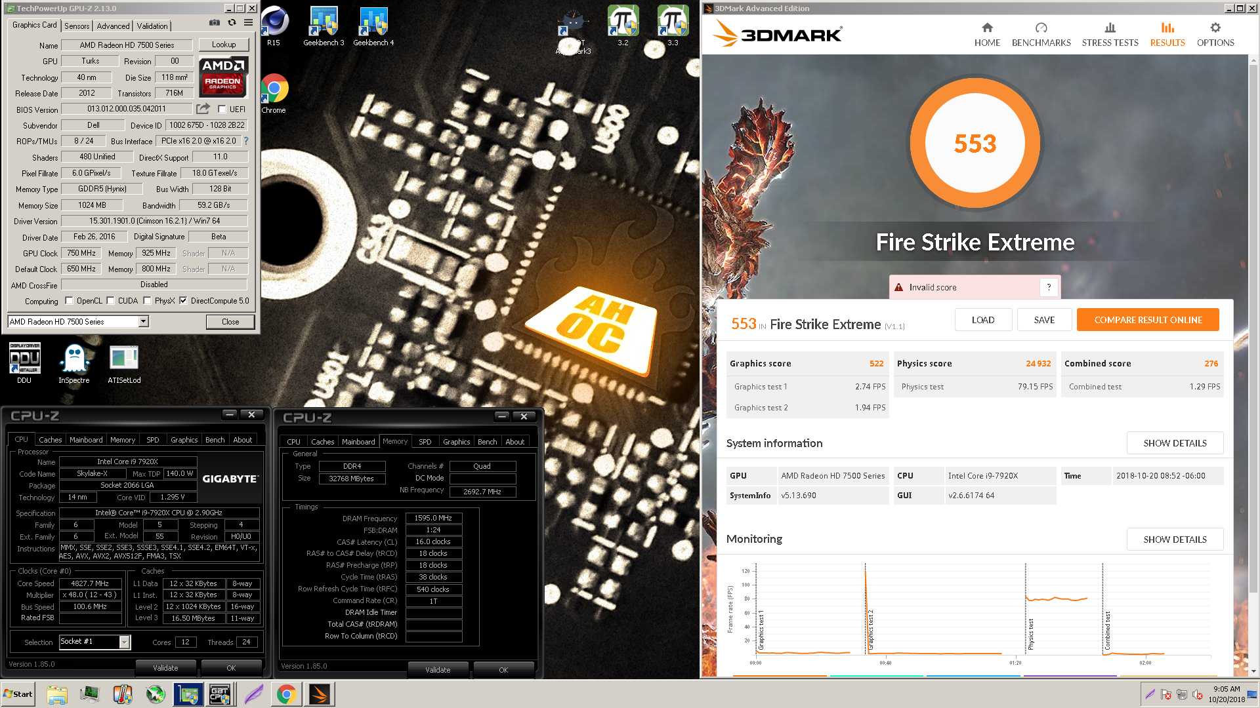1260x708 pixels.
Task: Open 3DMark BENCHMARKS section
Action: (x=1041, y=34)
